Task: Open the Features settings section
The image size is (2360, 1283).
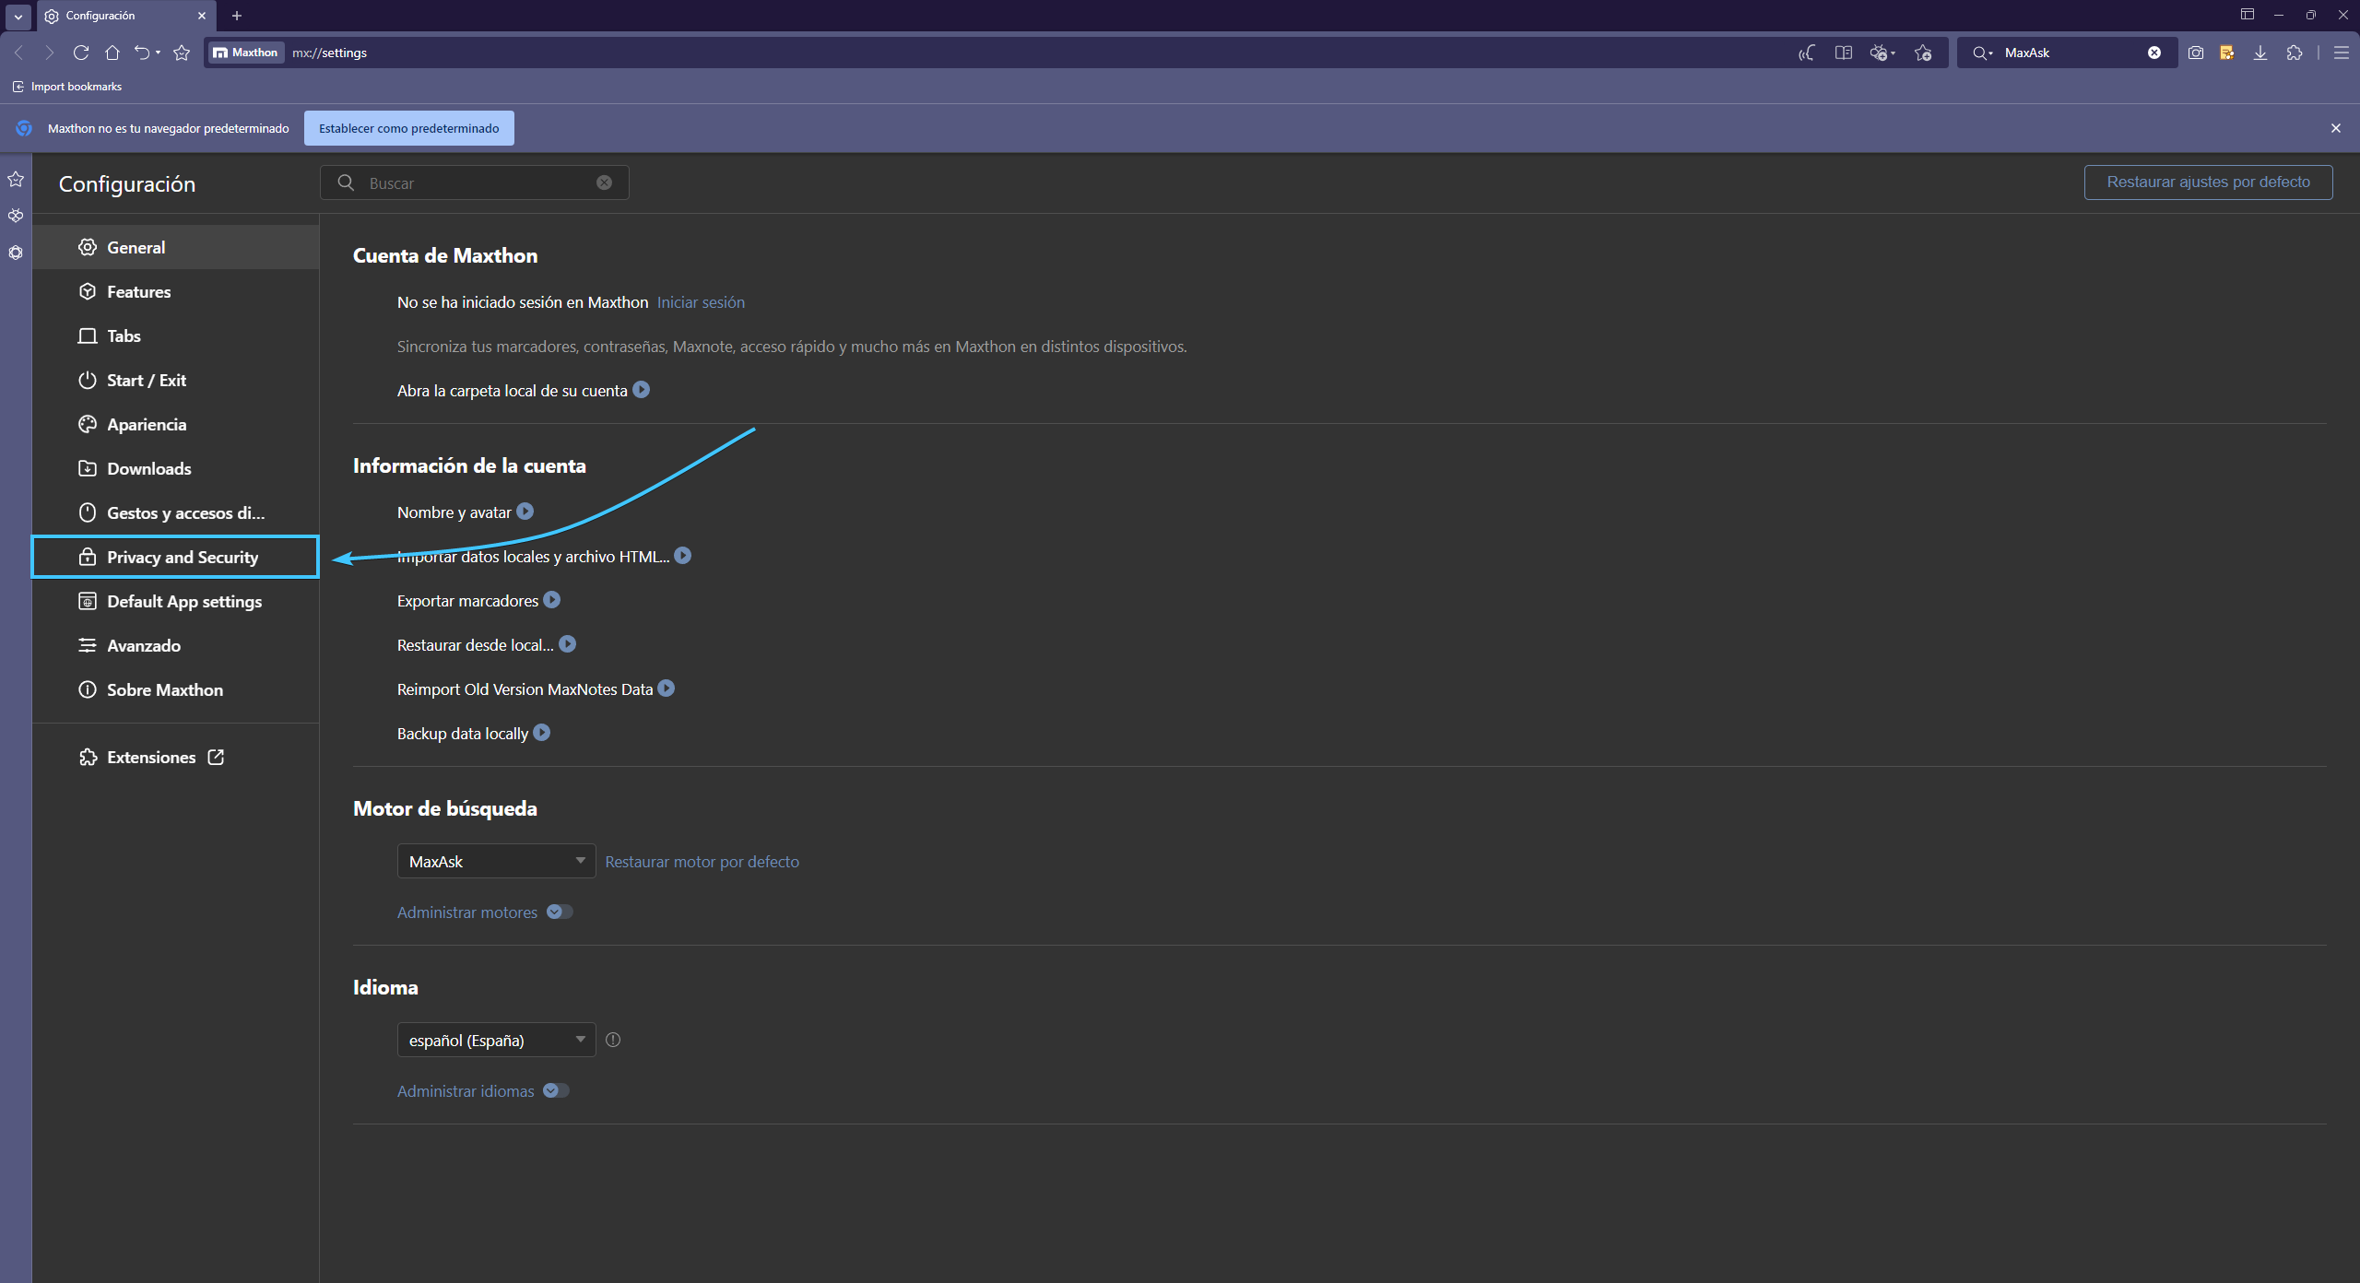Action: [175, 291]
